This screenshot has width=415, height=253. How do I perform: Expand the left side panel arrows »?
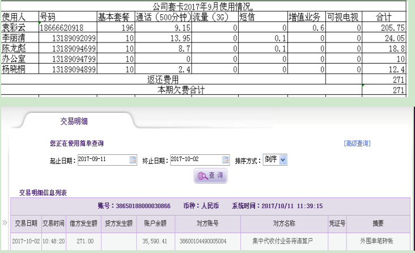(x=5, y=223)
